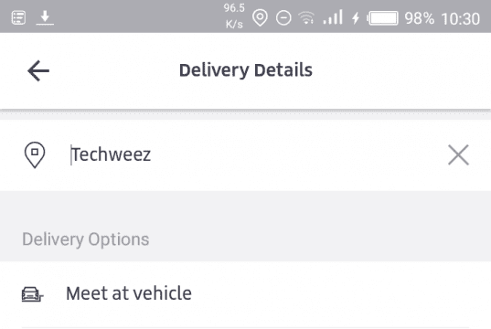Screen dimensions: 491x329
Task: Tap the 98% battery percentage text
Action: 420,18
